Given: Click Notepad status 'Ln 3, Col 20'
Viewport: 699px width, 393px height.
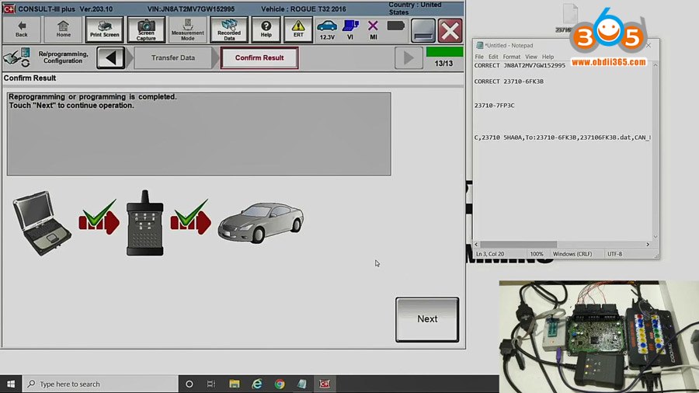Looking at the screenshot, I should (490, 254).
